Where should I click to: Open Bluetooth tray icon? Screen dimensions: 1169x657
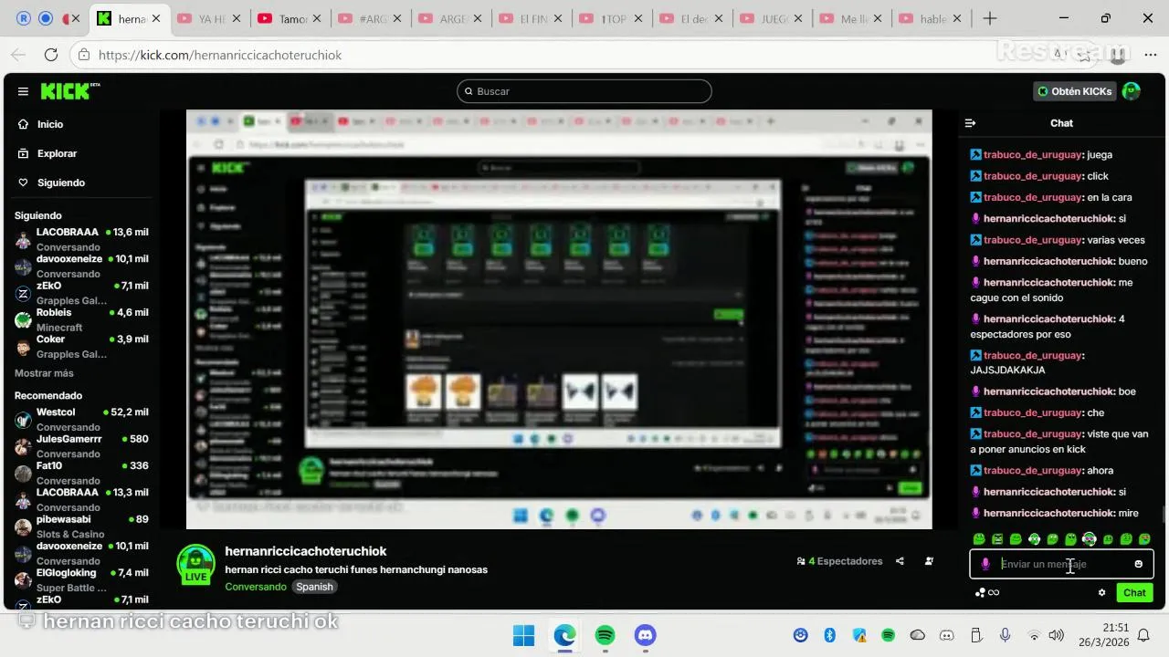tap(830, 635)
